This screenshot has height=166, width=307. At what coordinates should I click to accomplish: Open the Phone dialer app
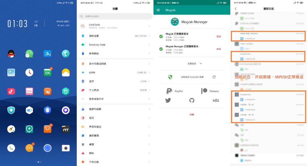click(x=11, y=148)
